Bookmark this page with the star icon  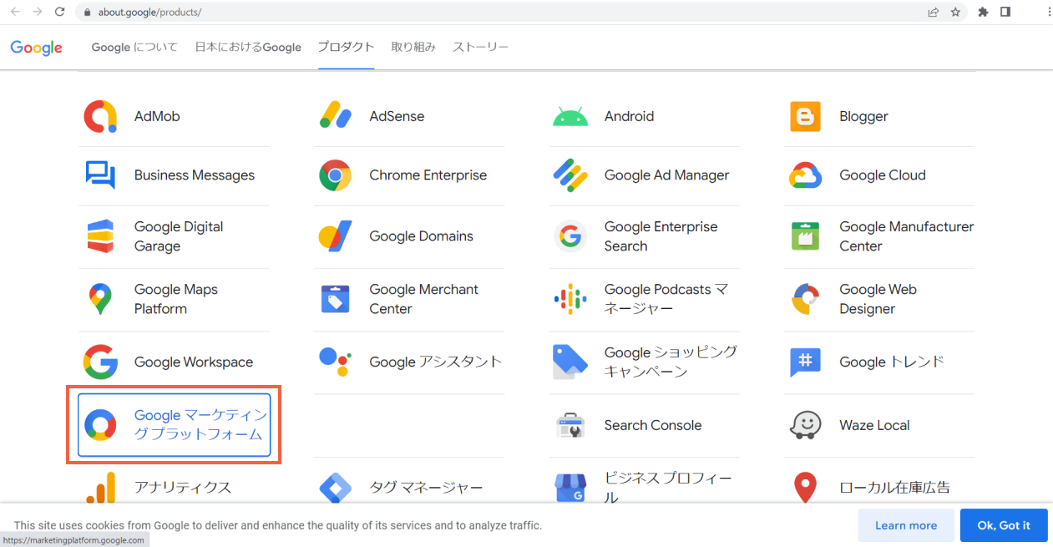pos(955,12)
